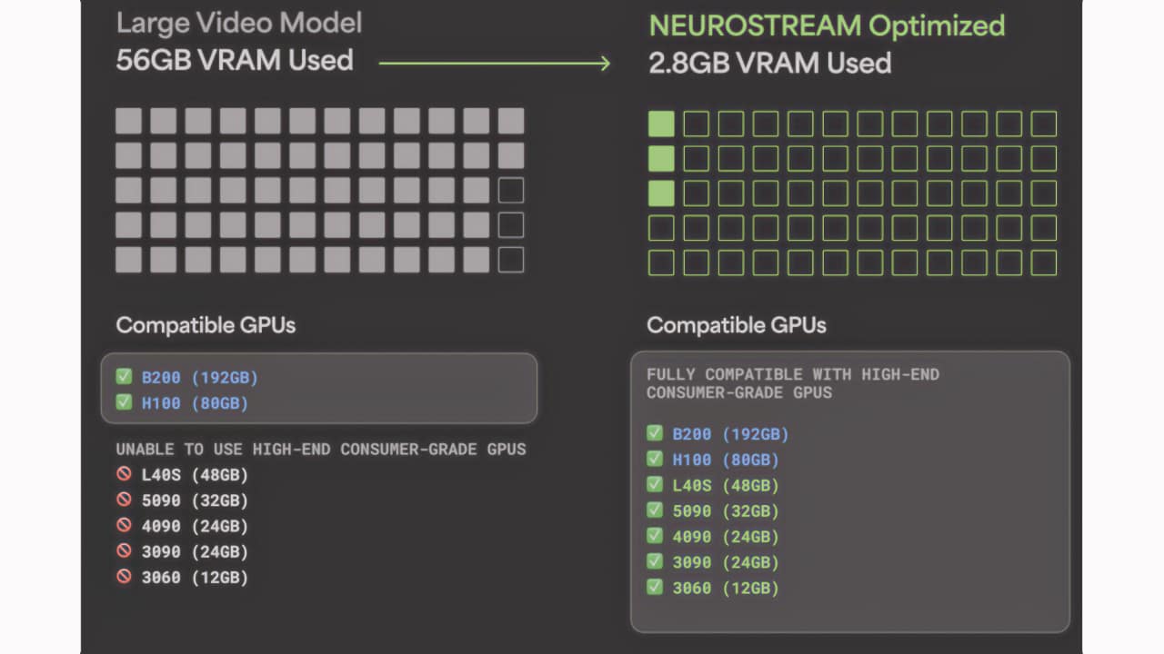This screenshot has width=1164, height=654.
Task: Click the green checkmark beside L40S (48GB)
Action: coord(654,484)
